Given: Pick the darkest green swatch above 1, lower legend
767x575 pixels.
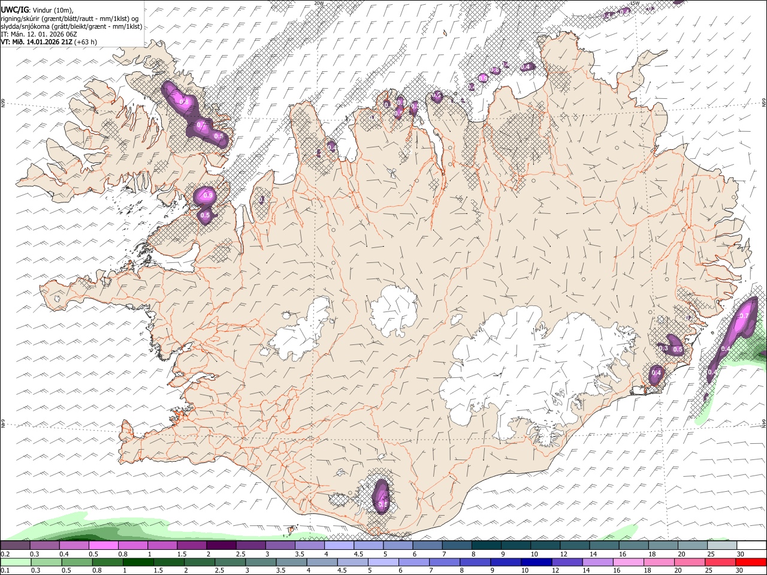Looking at the screenshot, I should (138, 562).
